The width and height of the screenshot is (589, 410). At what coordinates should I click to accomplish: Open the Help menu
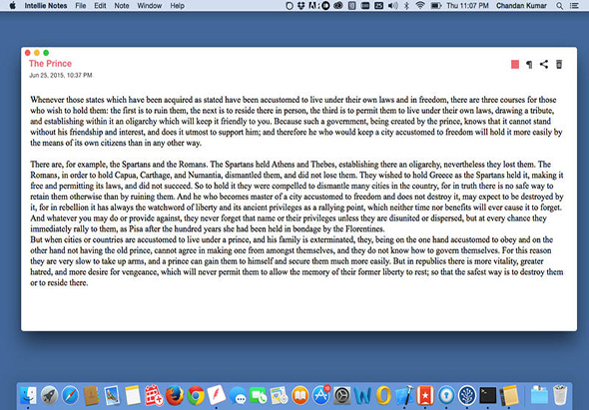click(177, 6)
